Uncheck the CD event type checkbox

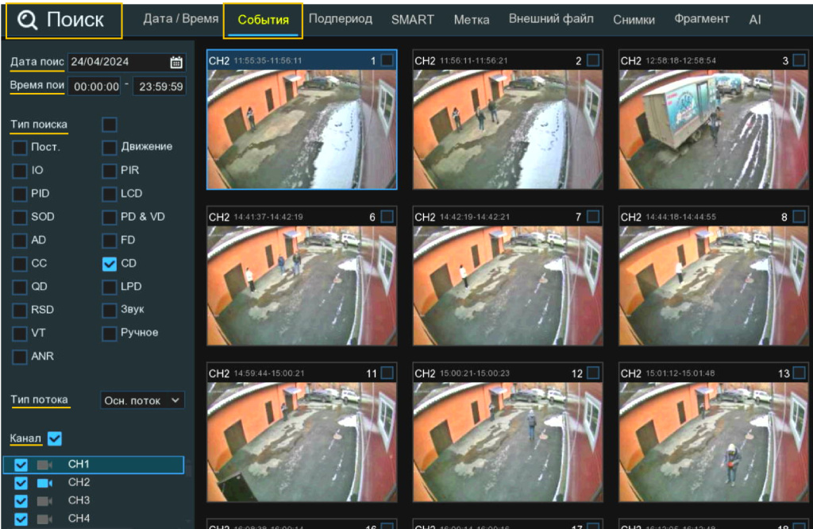110,264
